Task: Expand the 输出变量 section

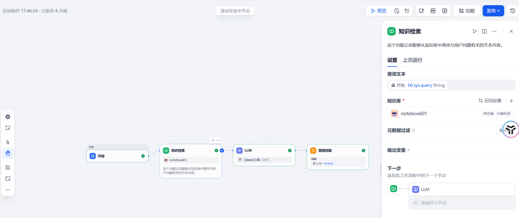Action: 398,150
